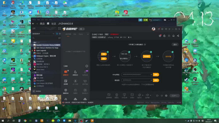Switch Steam library to grid view icon
The image size is (219, 123).
click(x=59, y=28)
